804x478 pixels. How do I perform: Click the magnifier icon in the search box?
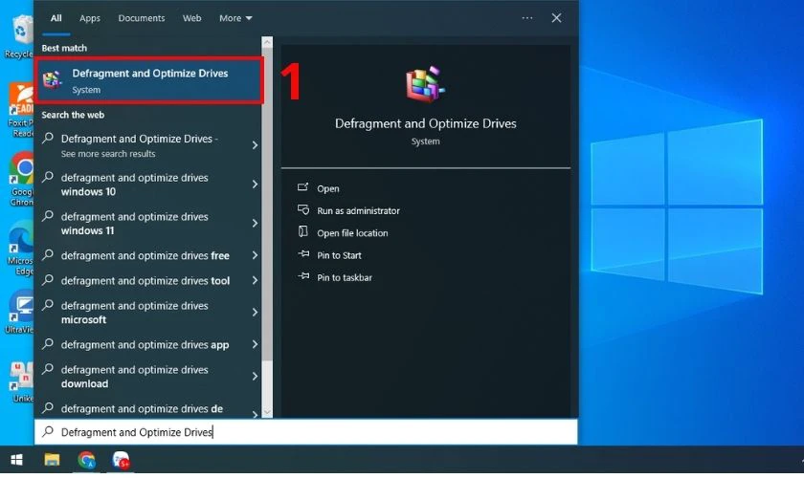pos(48,432)
